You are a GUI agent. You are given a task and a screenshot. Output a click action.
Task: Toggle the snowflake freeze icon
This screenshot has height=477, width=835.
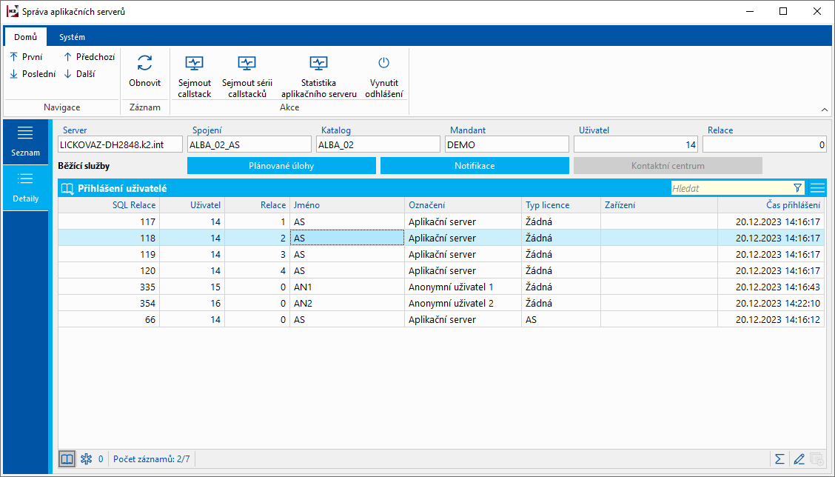(x=85, y=458)
